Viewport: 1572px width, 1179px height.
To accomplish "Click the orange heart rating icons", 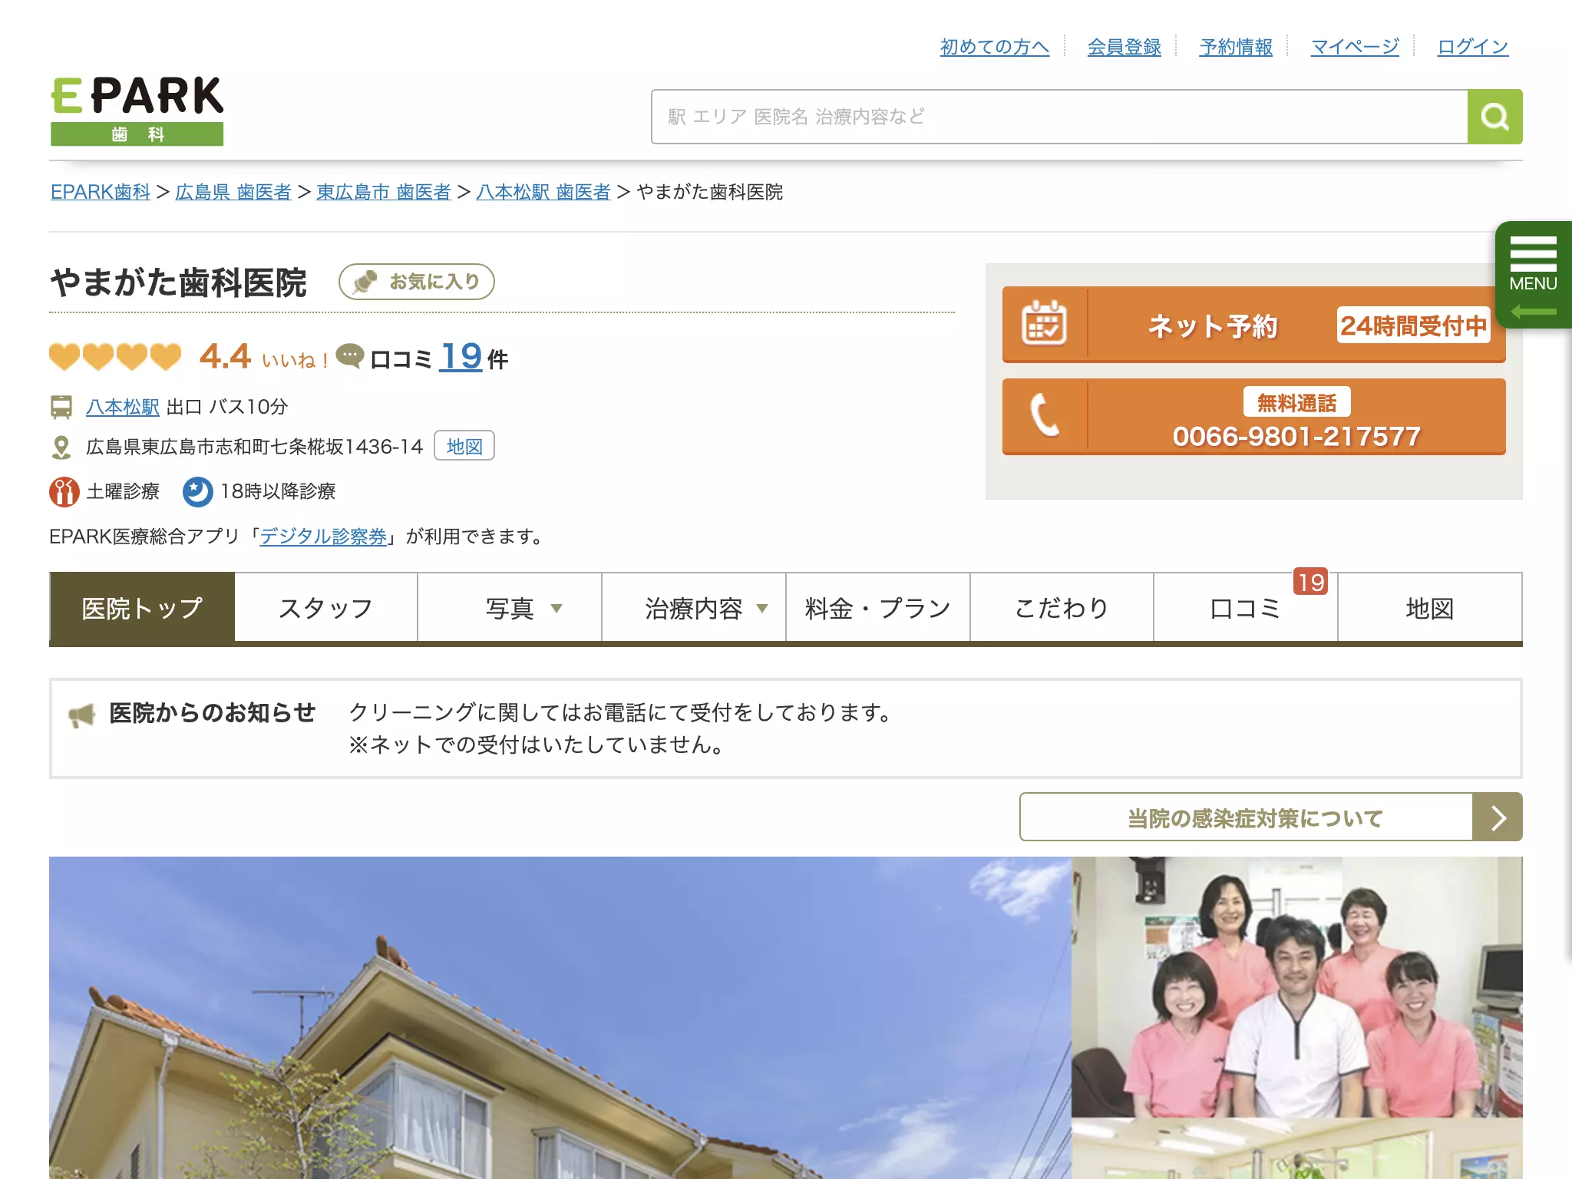I will (115, 357).
